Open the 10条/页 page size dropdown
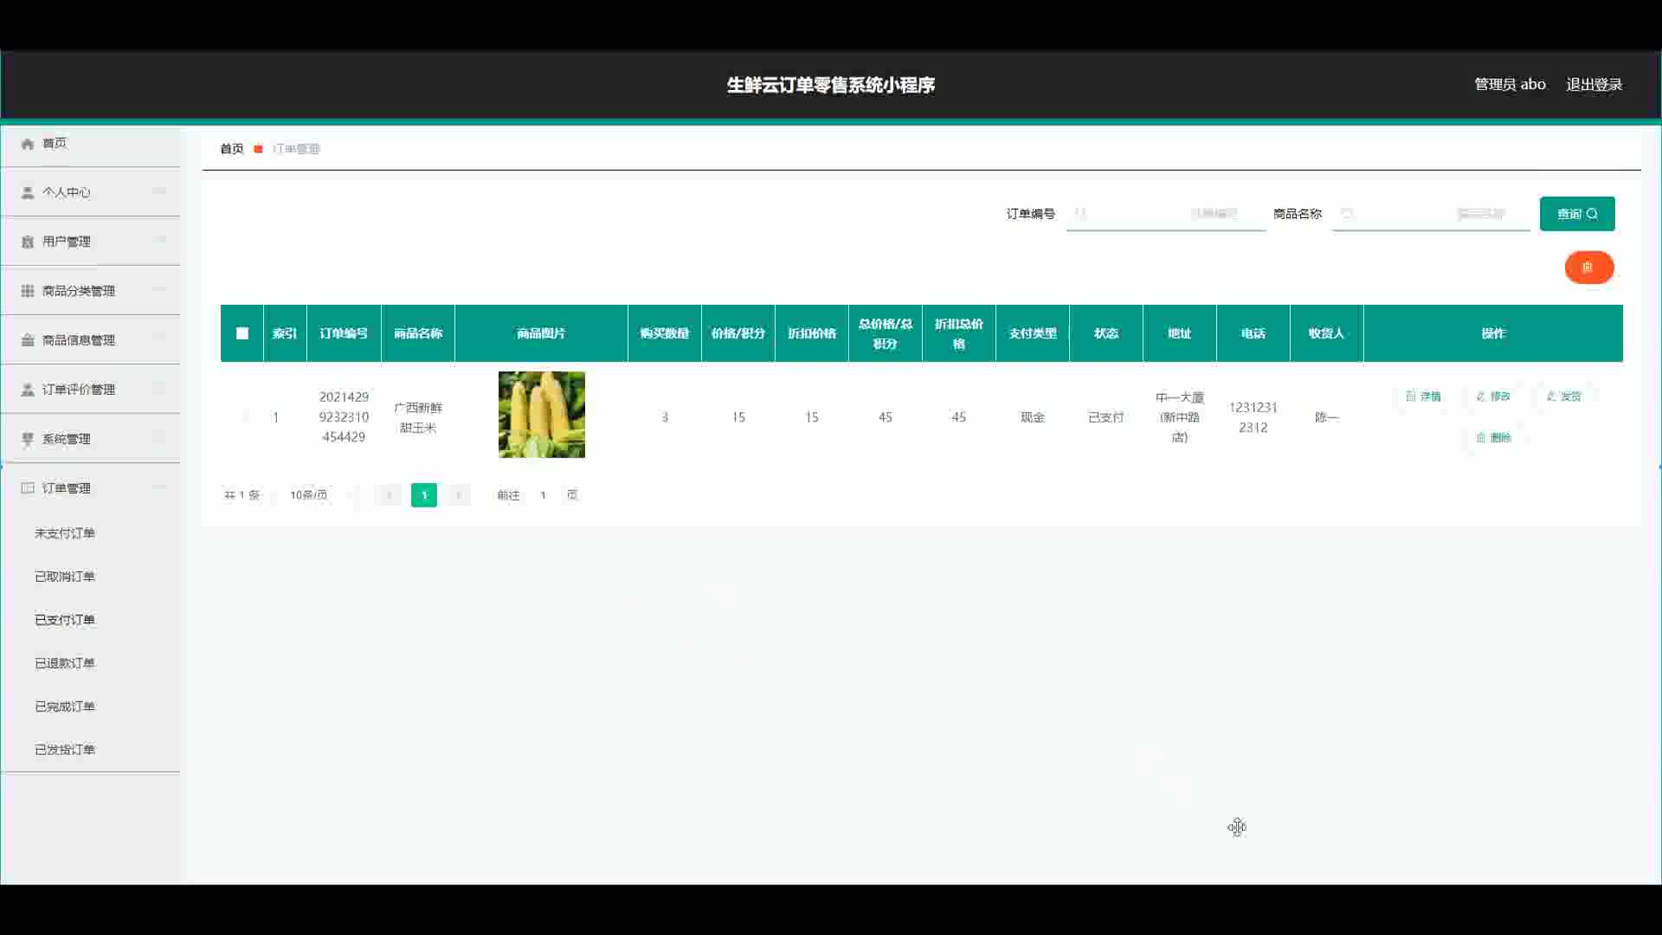This screenshot has width=1662, height=935. (309, 495)
